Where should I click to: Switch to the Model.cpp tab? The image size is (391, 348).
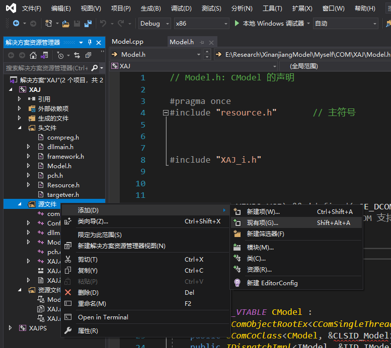coord(127,42)
